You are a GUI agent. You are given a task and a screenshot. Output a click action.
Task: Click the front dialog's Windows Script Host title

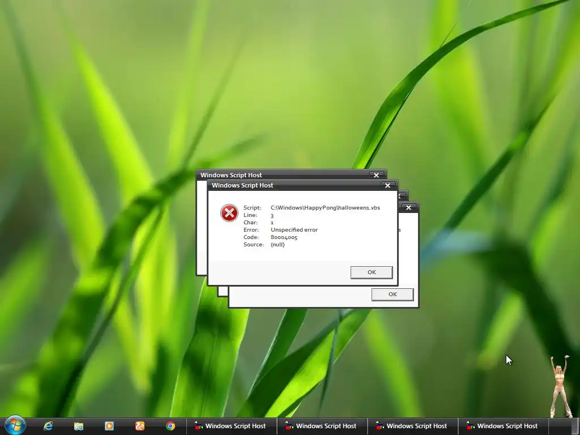(x=242, y=185)
